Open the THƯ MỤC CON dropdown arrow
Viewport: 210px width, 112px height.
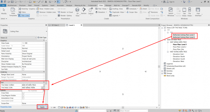pos(42,88)
